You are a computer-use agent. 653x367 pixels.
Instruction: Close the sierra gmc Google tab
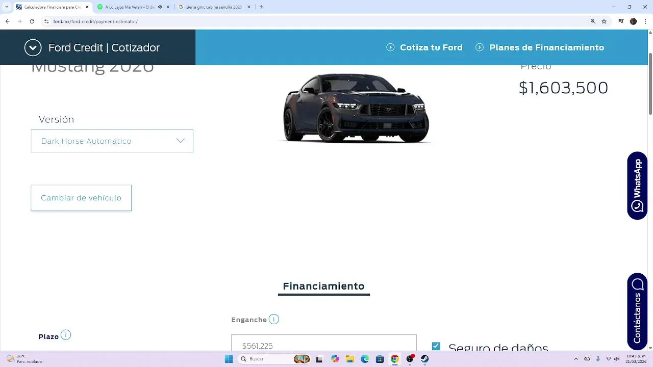[x=249, y=7]
